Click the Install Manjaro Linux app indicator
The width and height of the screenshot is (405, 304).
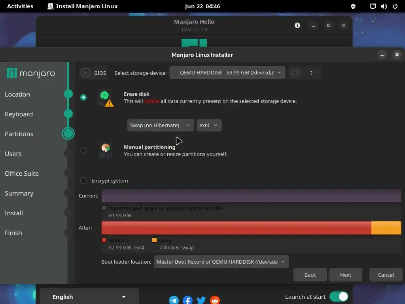(83, 6)
